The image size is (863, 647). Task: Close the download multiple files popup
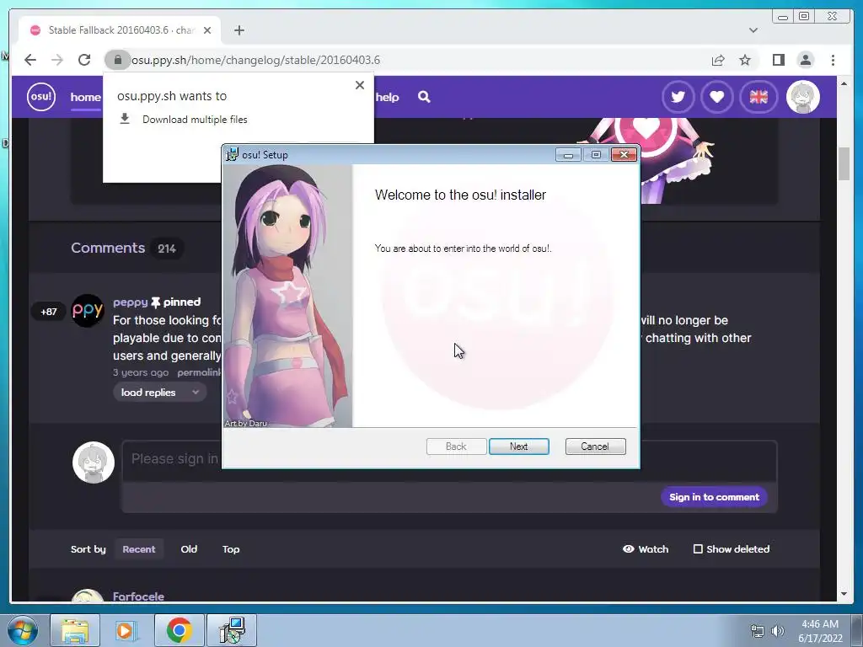[359, 85]
